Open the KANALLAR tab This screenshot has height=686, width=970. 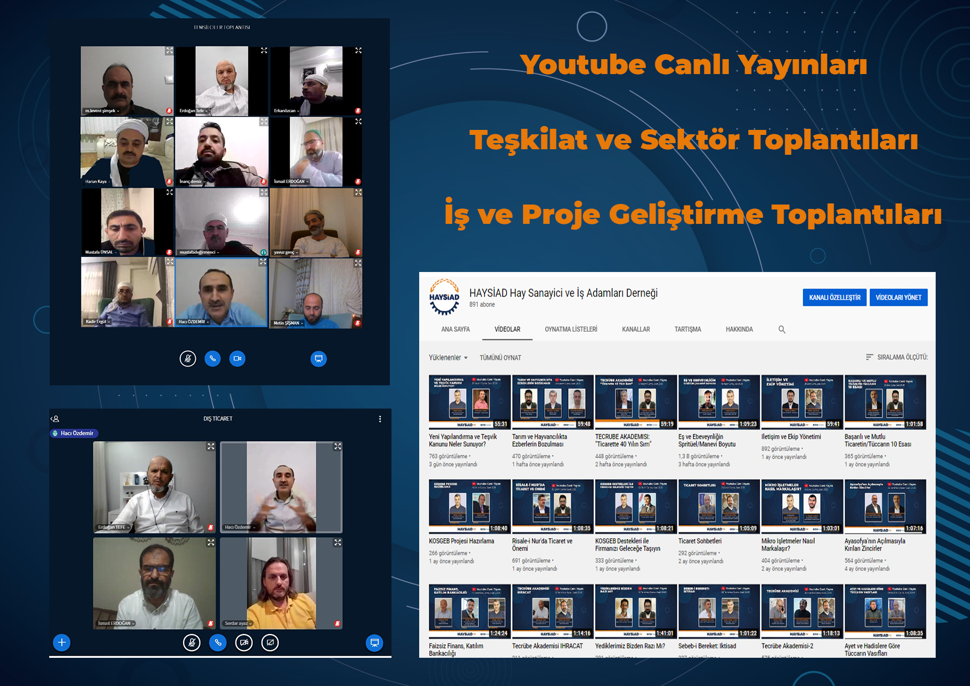tap(636, 329)
